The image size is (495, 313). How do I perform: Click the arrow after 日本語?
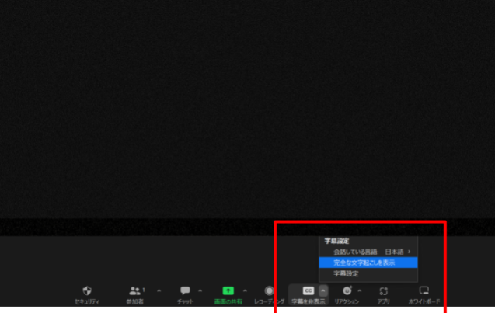click(410, 252)
